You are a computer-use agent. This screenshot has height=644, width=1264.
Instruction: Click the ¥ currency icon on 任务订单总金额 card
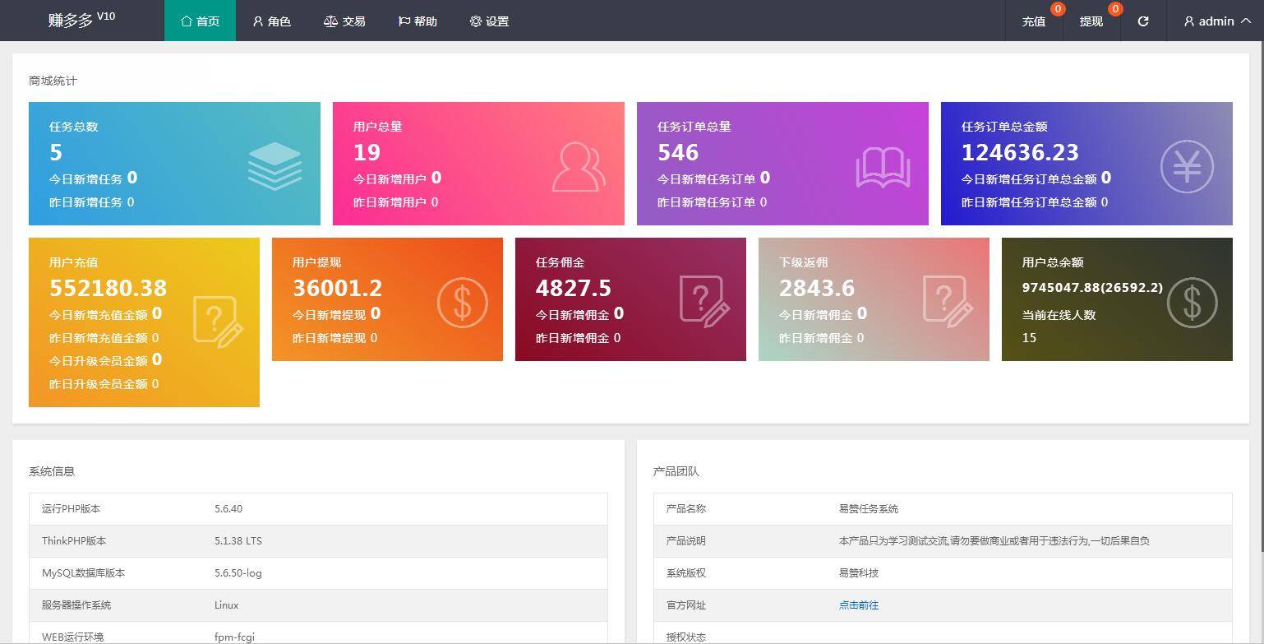pyautogui.click(x=1186, y=167)
